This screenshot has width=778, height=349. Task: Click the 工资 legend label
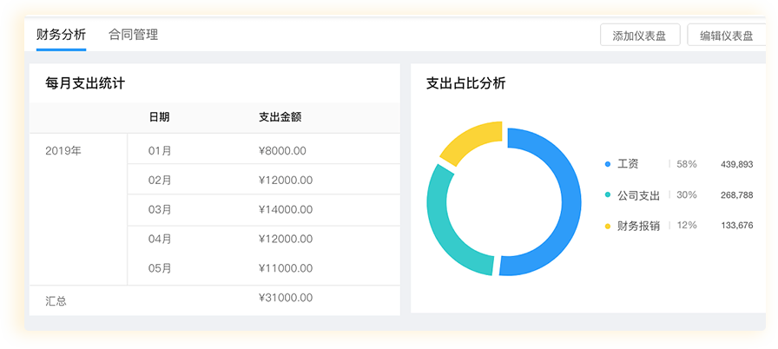pos(628,164)
